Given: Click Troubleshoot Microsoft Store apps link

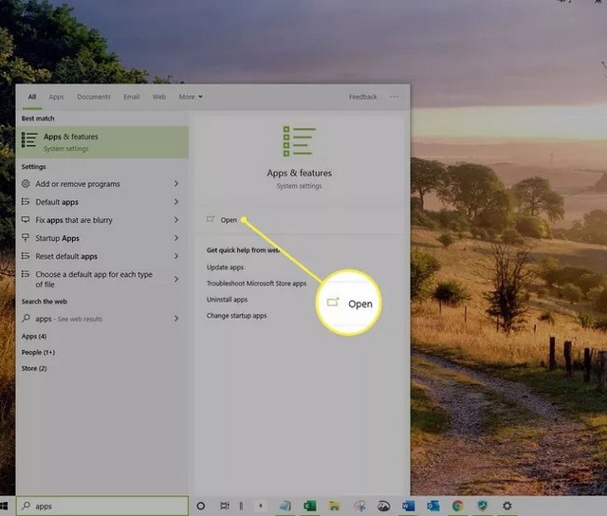Looking at the screenshot, I should 256,283.
